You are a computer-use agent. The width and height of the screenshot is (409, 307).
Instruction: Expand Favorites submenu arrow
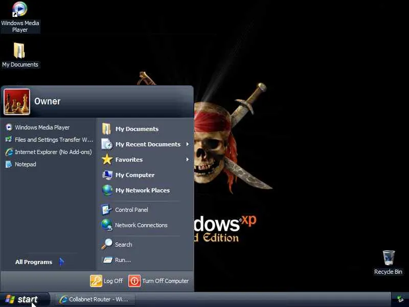(x=187, y=160)
